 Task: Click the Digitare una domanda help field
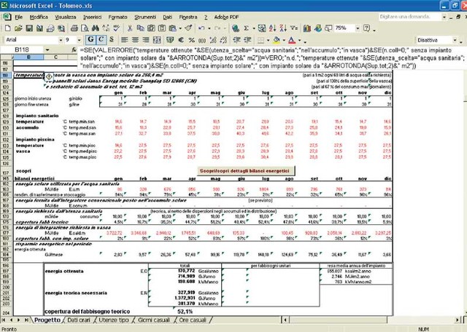[409, 17]
